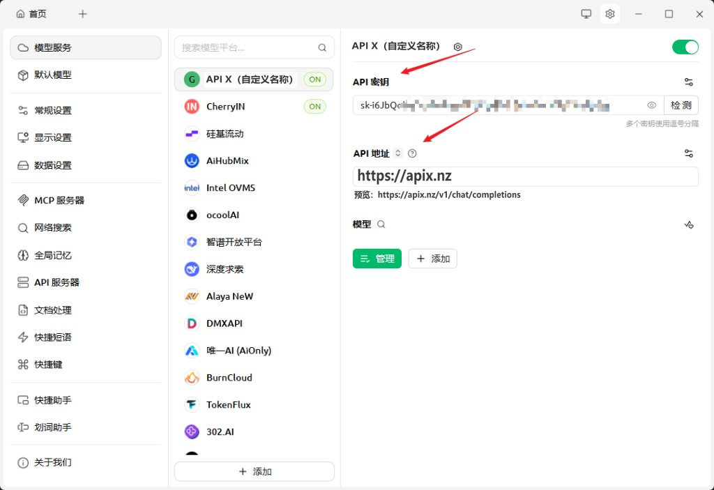
Task: Click the AiHubMix provider icon
Action: (192, 161)
